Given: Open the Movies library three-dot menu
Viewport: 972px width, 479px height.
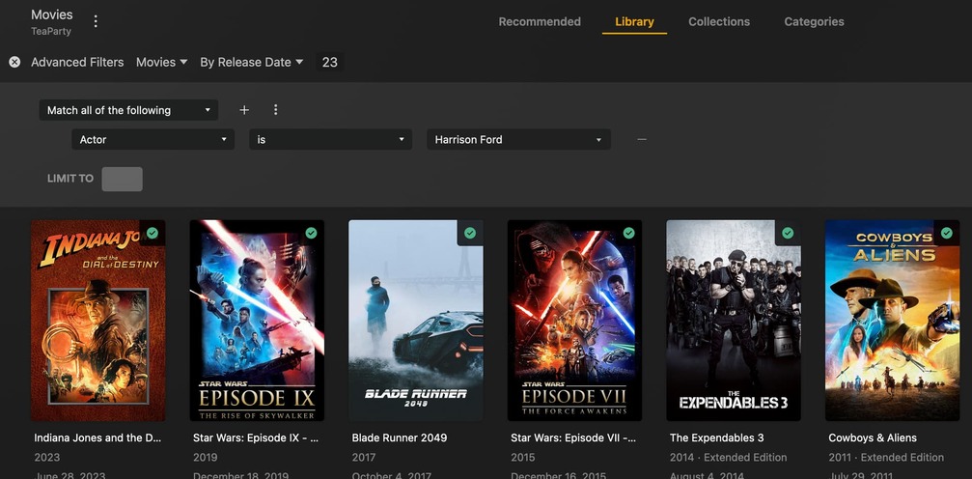Looking at the screenshot, I should pyautogui.click(x=96, y=21).
